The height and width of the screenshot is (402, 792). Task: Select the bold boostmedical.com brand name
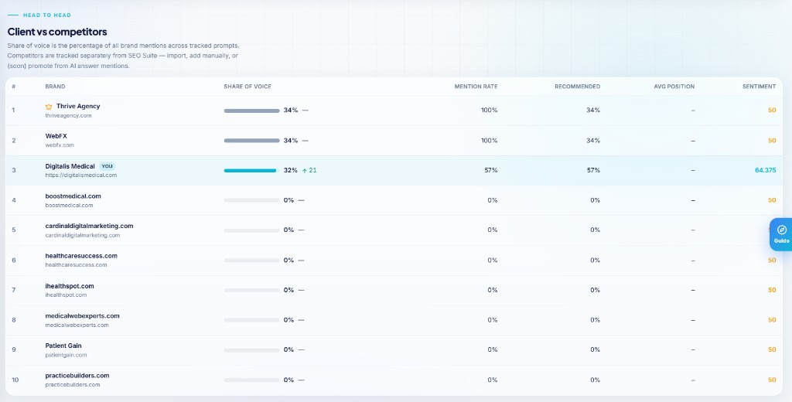click(73, 196)
